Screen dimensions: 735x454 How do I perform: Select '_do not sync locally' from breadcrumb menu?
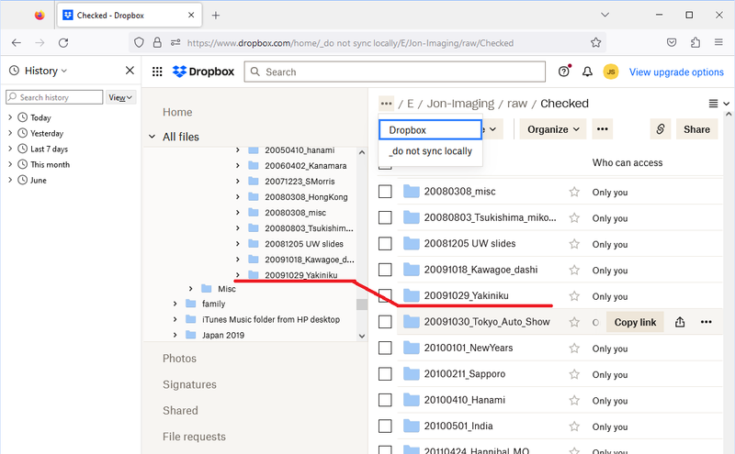pyautogui.click(x=430, y=151)
